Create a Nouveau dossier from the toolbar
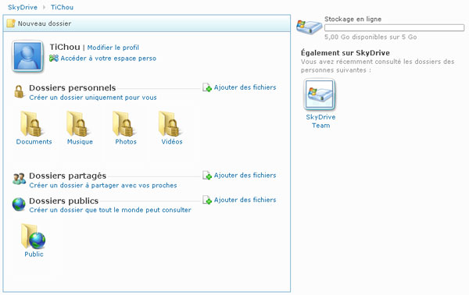 [45, 23]
